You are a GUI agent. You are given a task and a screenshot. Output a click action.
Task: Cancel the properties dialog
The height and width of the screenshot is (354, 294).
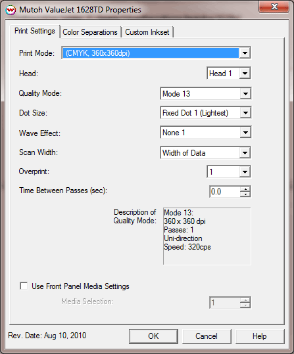coord(207,336)
